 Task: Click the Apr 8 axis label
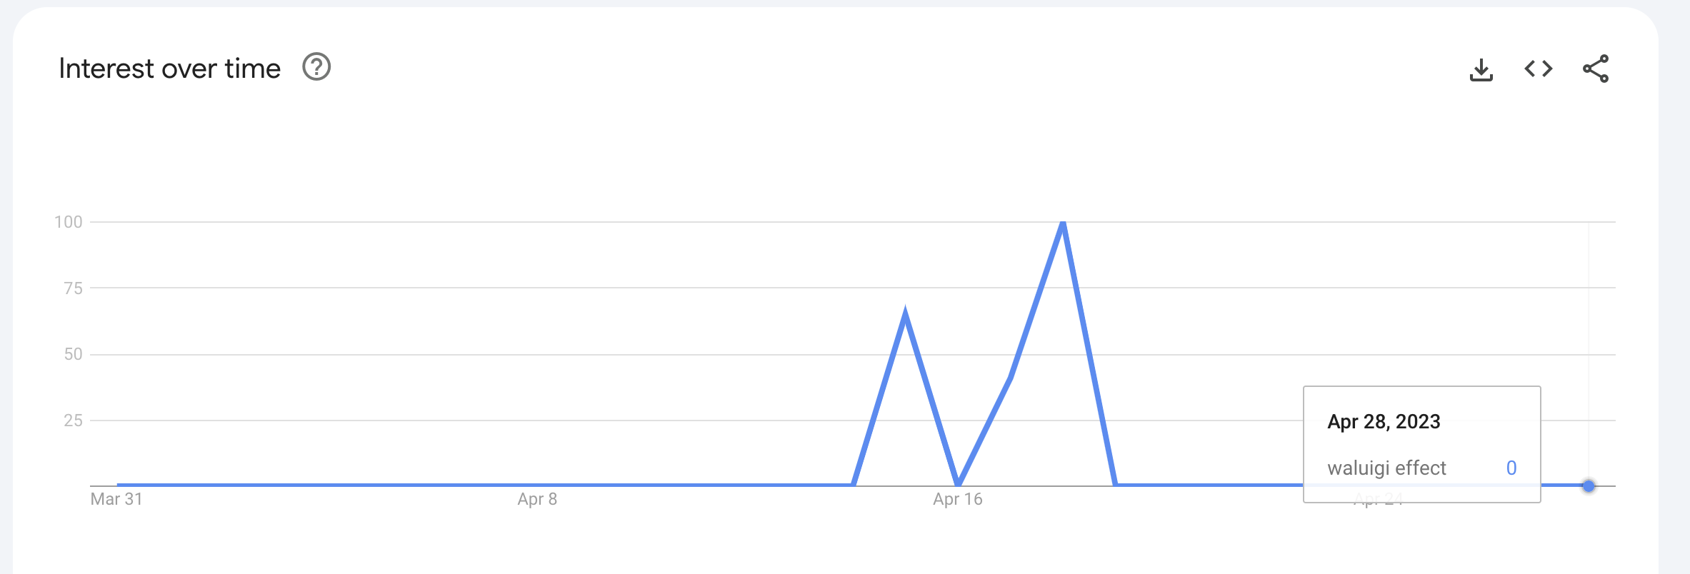pyautogui.click(x=537, y=499)
